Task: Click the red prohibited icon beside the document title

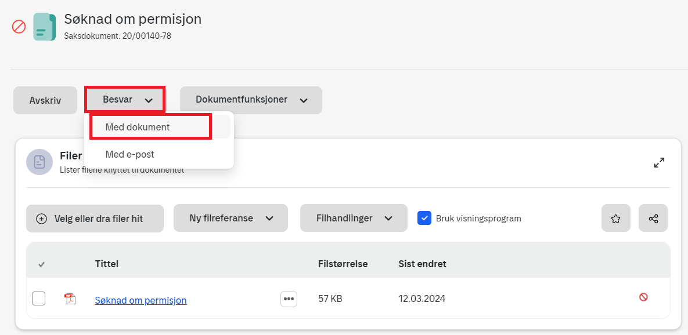Action: click(x=19, y=27)
